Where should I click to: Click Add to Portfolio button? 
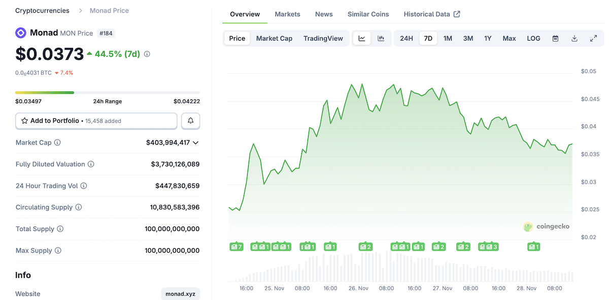click(96, 121)
